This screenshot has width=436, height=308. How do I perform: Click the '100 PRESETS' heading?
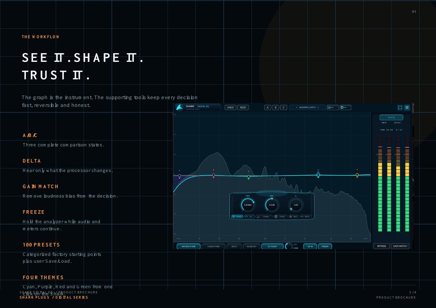(x=41, y=245)
